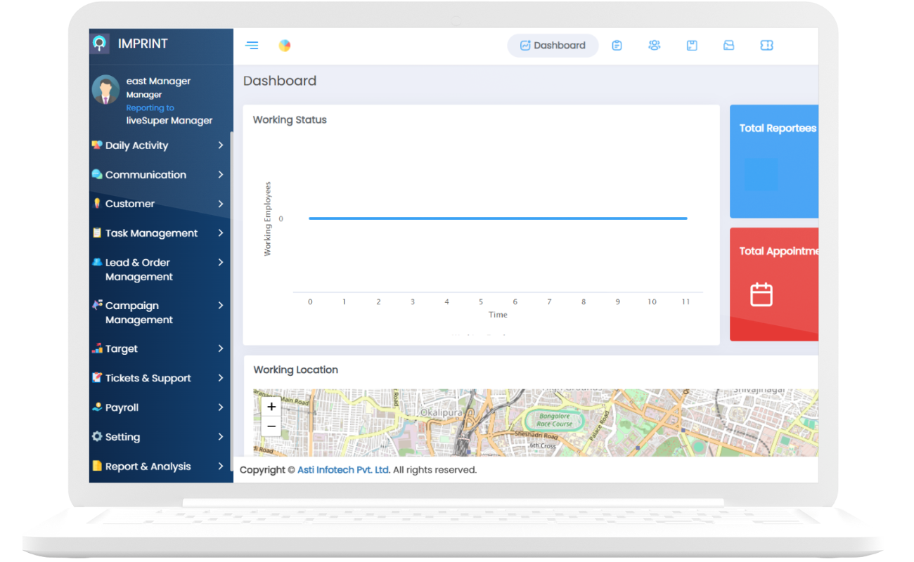Image resolution: width=914 pixels, height=562 pixels.
Task: Click the liveSuper Manager name
Action: 169,120
